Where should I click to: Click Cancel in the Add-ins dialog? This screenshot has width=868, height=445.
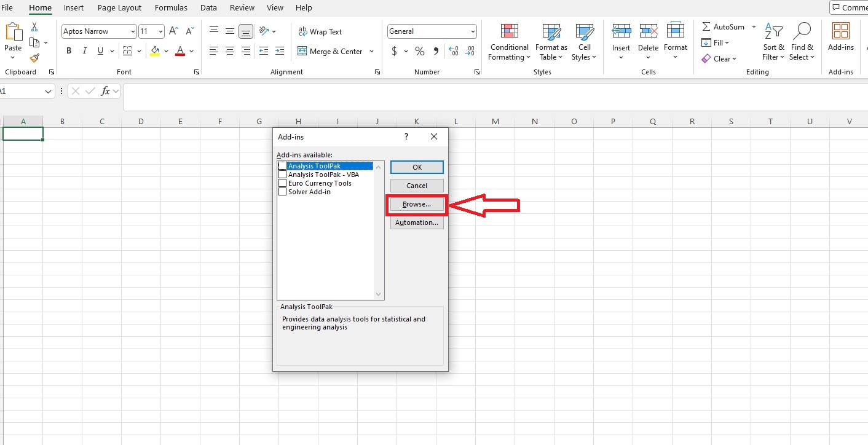[x=417, y=186]
